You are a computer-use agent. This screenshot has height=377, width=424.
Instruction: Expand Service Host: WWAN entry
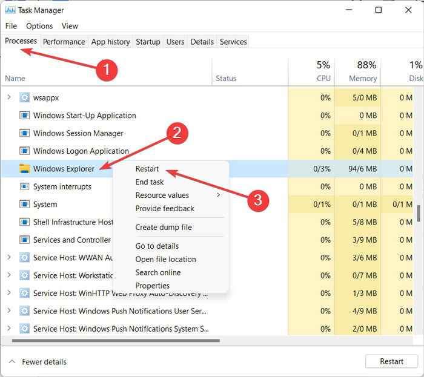[x=9, y=257]
